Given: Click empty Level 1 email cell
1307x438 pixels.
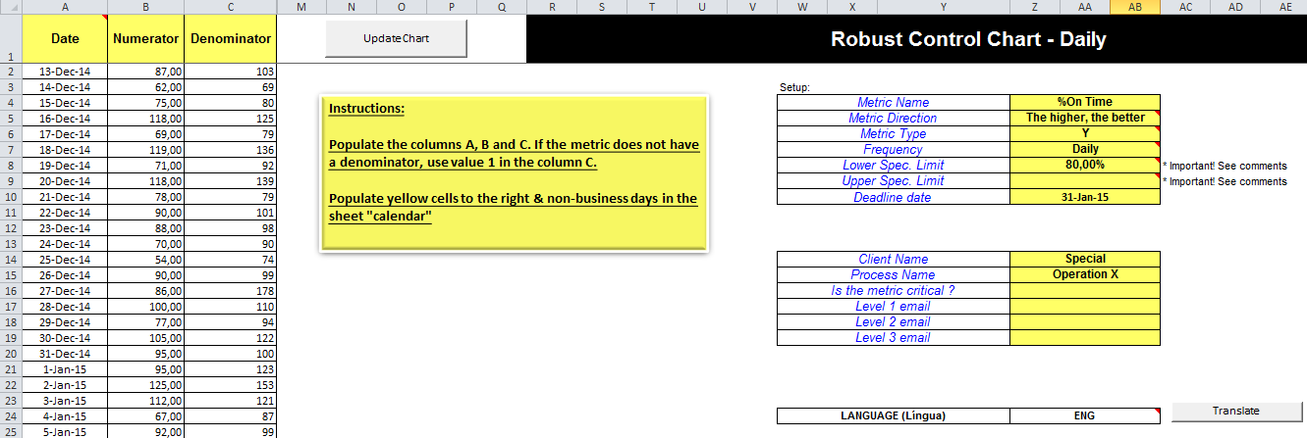Looking at the screenshot, I should point(1085,306).
